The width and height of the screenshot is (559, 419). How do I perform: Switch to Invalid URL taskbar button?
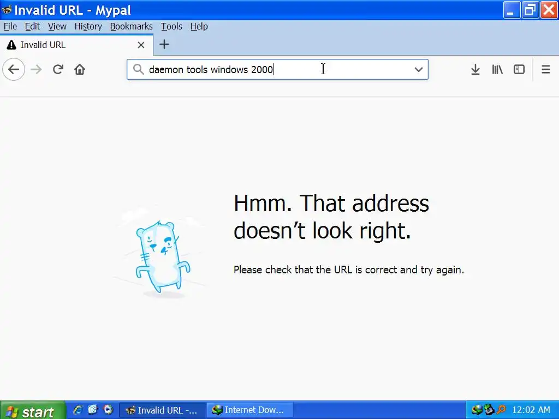click(162, 410)
